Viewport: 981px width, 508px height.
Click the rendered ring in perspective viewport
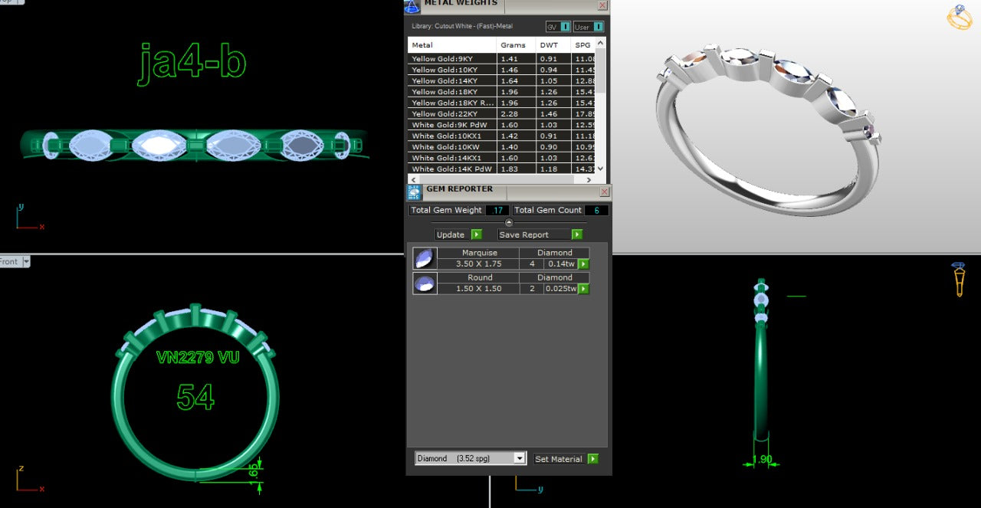coord(769,129)
